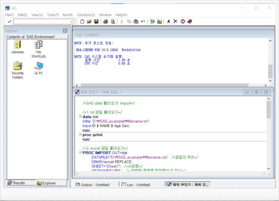Create a new library via toolbar icon
279x201 pixels.
click(151, 21)
